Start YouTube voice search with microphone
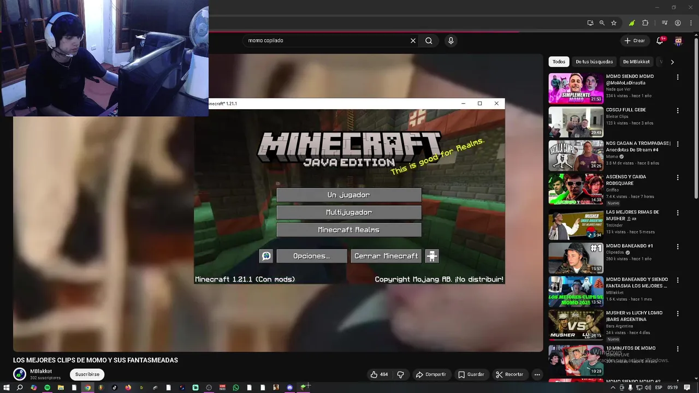 coord(451,40)
